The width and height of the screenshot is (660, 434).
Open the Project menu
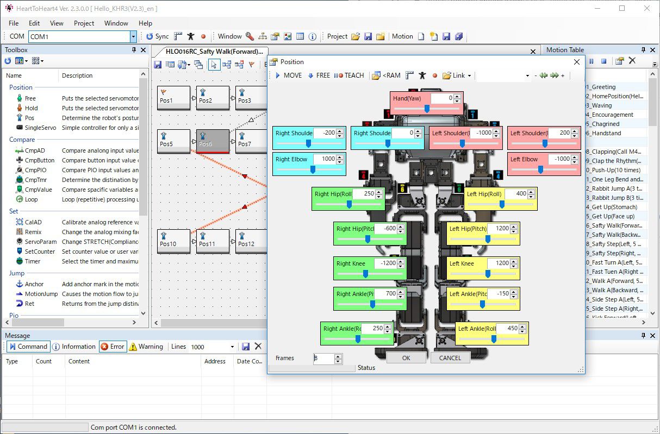pos(84,23)
